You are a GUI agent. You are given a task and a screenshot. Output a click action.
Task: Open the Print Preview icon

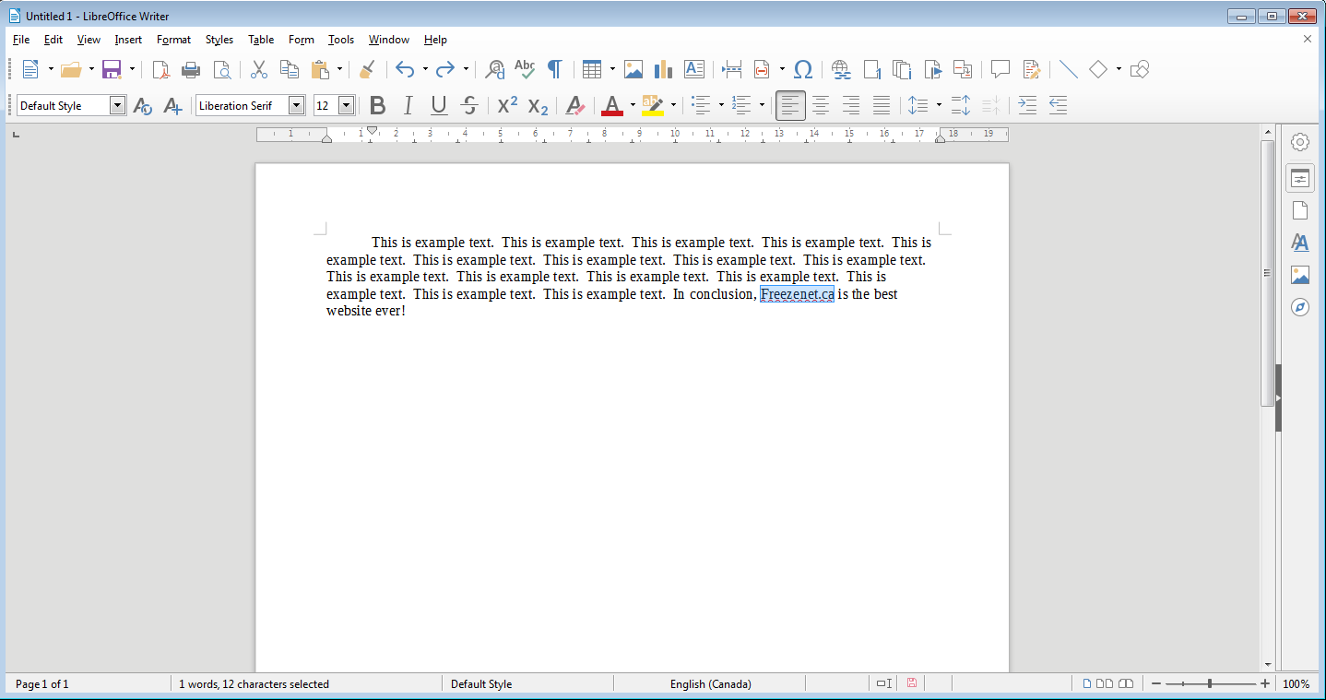click(221, 69)
